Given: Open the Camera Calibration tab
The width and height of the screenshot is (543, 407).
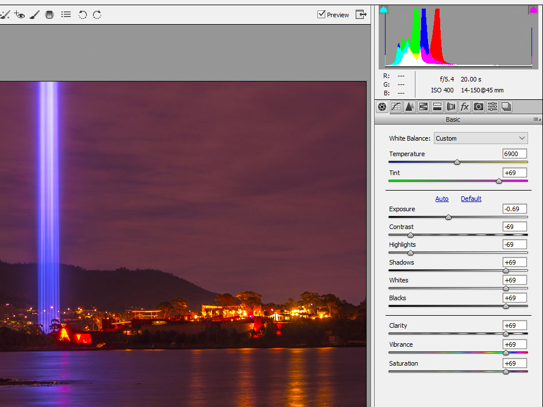Looking at the screenshot, I should (478, 107).
